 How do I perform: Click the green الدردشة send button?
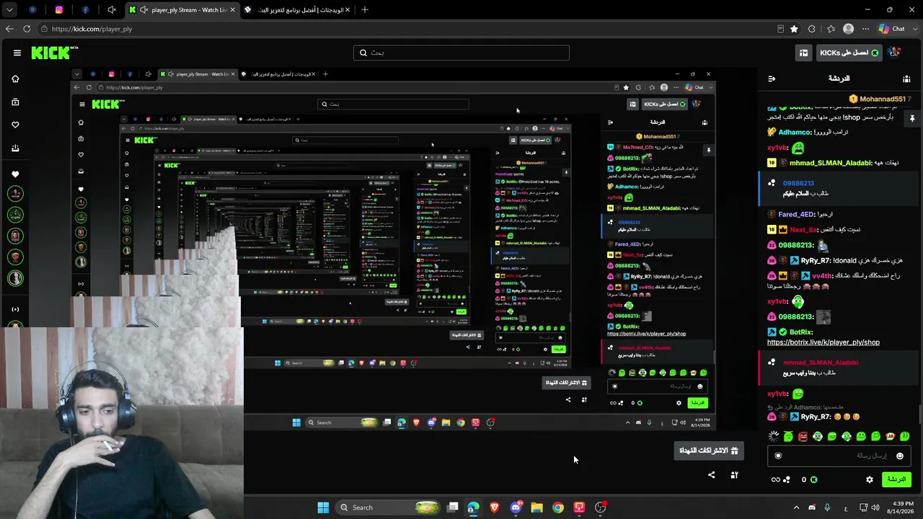pos(896,479)
